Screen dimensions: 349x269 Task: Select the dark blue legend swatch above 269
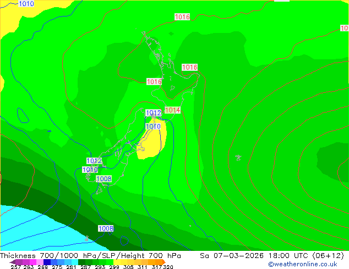[x=47, y=262]
